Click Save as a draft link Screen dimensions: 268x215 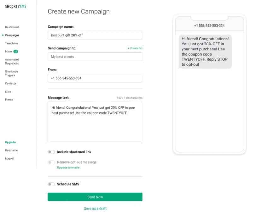coord(95,208)
